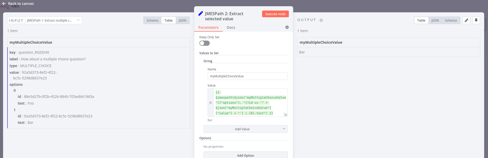Toggle the Keep Only Set switch
Image resolution: width=488 pixels, height=158 pixels.
click(205, 43)
